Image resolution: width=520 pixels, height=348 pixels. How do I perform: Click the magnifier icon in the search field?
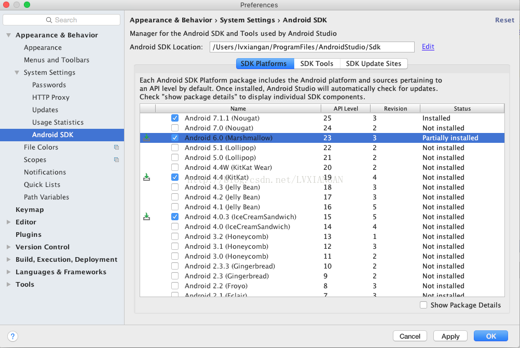(49, 20)
